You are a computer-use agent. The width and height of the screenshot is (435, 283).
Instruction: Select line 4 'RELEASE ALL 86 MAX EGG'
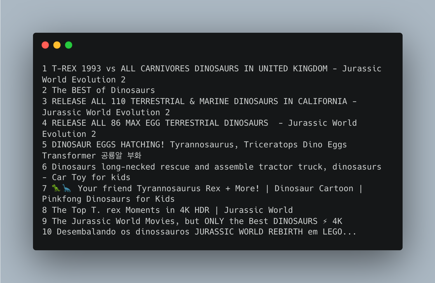(106, 123)
